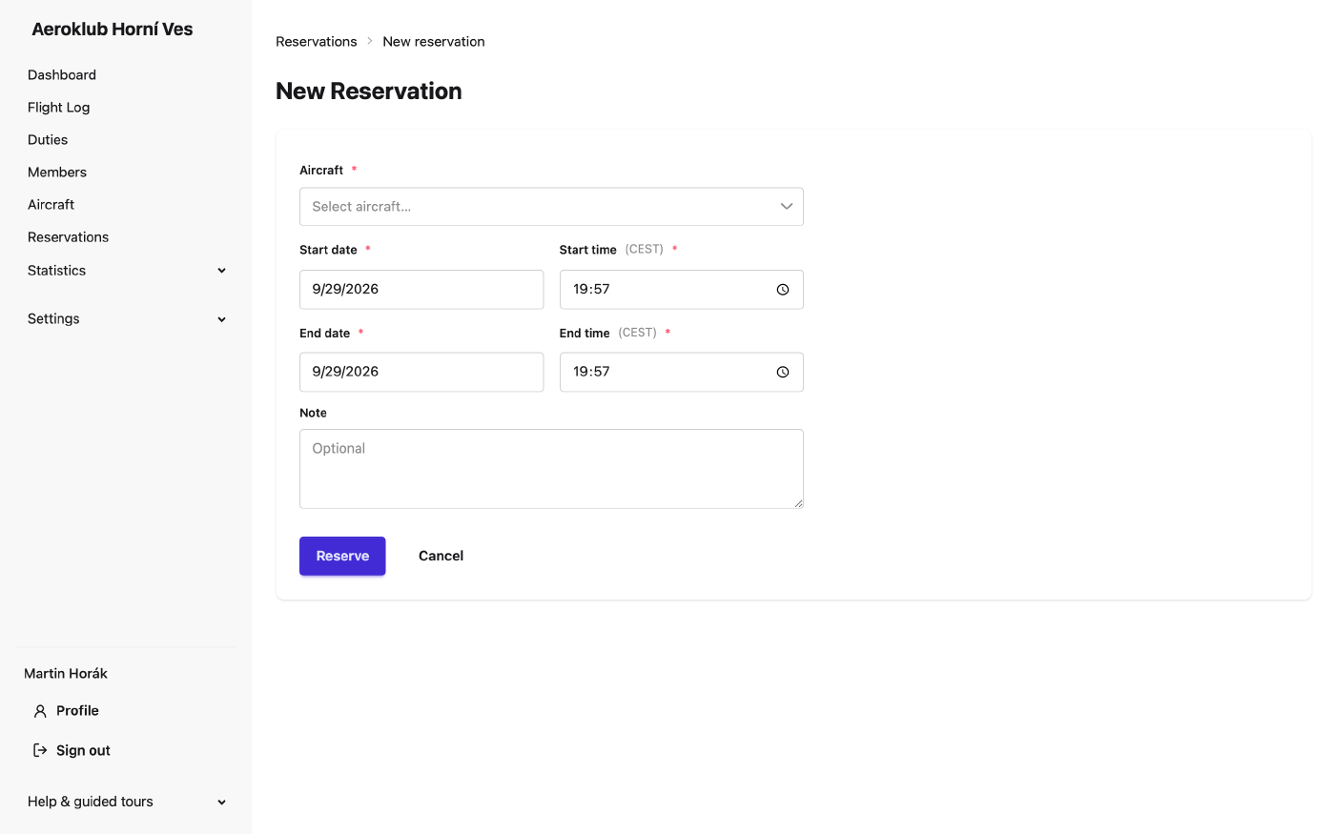Click the New Reservation page heading
The image size is (1335, 834).
(x=369, y=92)
